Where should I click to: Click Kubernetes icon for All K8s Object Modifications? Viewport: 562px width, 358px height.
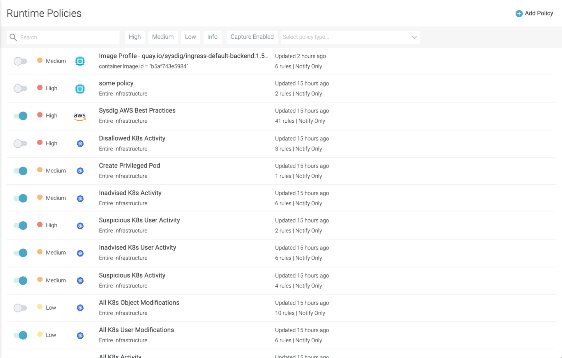80,308
